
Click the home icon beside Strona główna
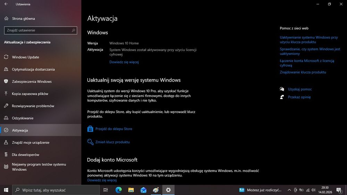click(x=6, y=19)
